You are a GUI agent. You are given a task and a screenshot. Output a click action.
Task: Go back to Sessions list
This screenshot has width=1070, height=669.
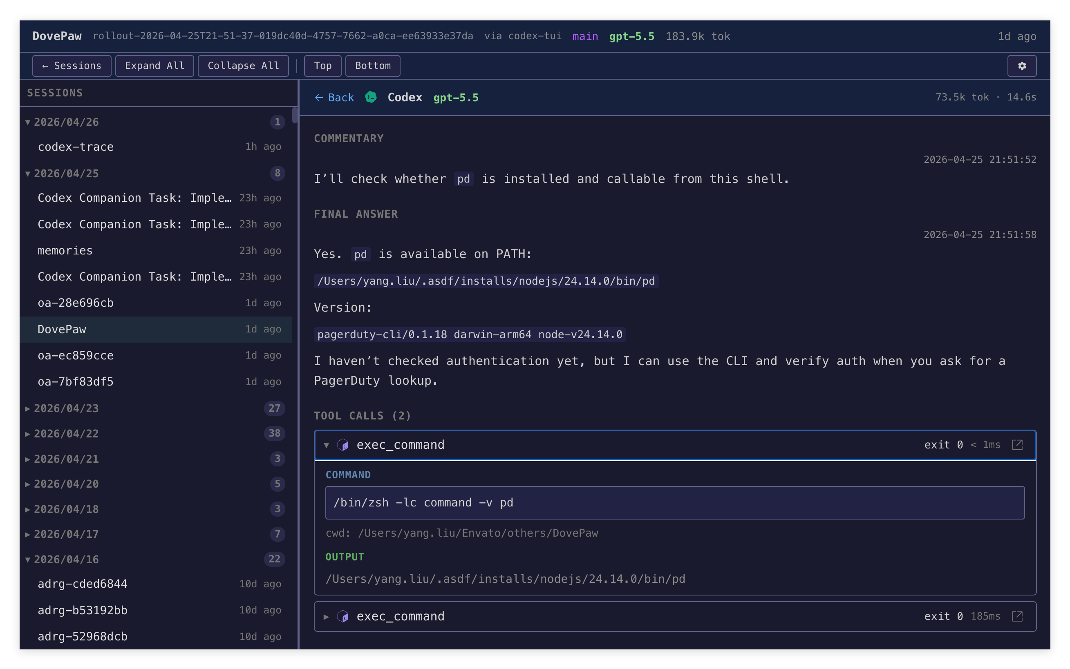click(x=72, y=65)
